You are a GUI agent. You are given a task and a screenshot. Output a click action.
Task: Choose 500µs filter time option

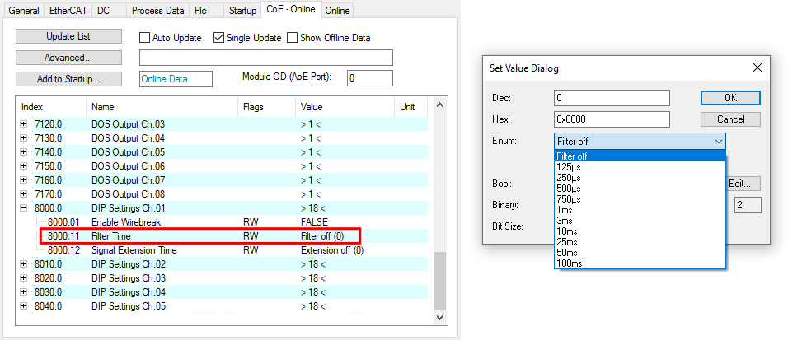[x=640, y=189]
